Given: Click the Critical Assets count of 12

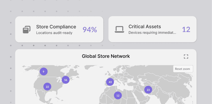Looking at the screenshot, I should coord(186,30).
